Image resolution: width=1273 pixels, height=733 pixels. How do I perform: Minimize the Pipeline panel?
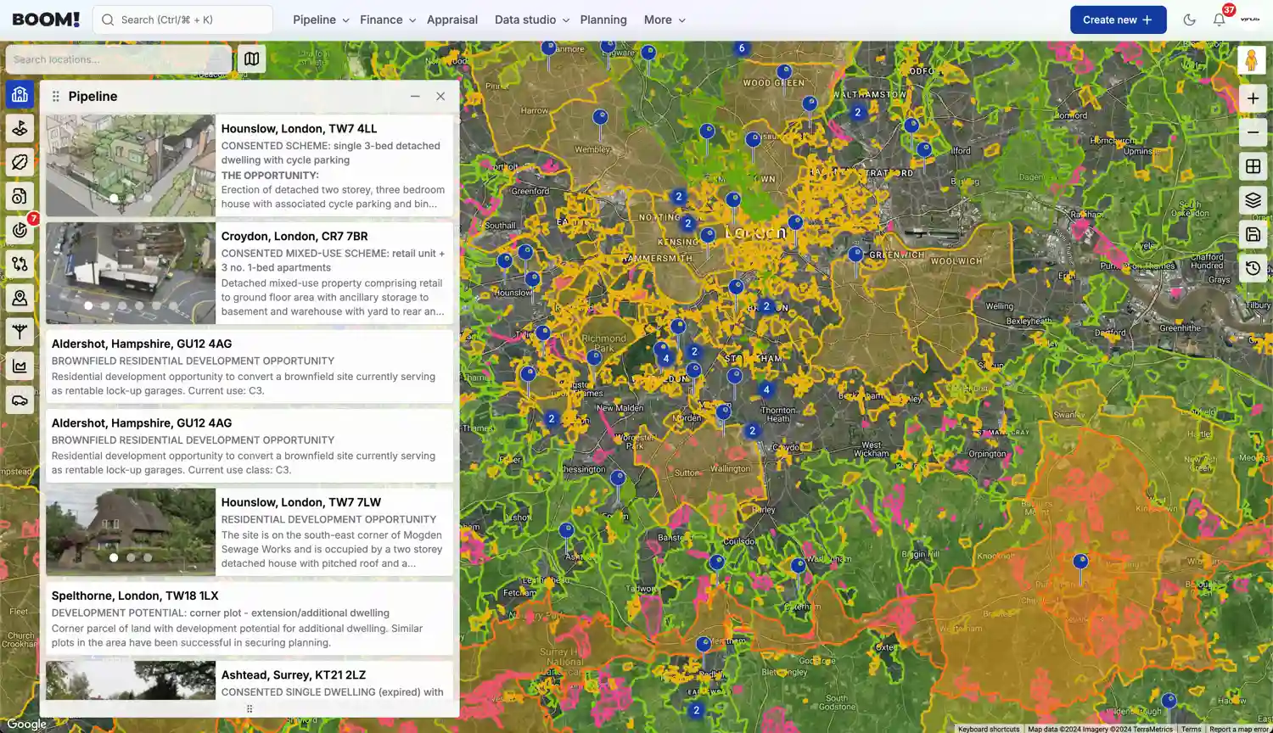coord(415,97)
